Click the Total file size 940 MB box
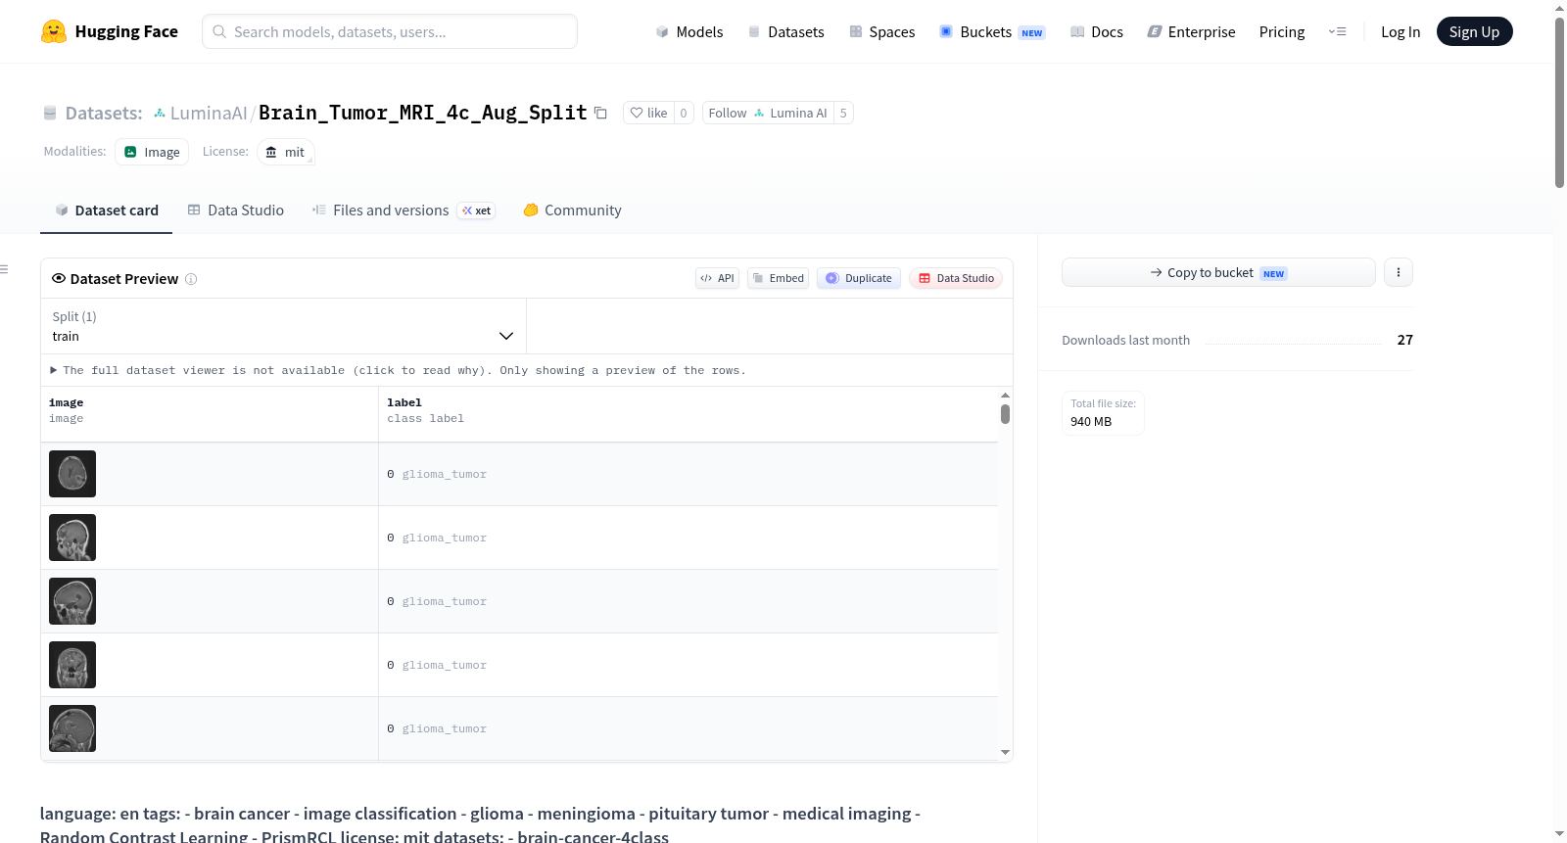1567x843 pixels. (1103, 413)
